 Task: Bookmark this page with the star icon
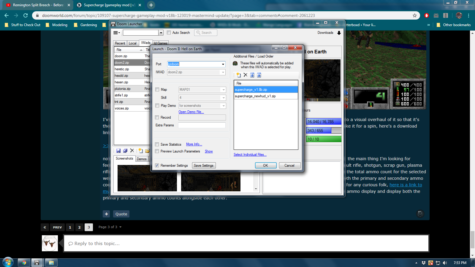tap(415, 15)
